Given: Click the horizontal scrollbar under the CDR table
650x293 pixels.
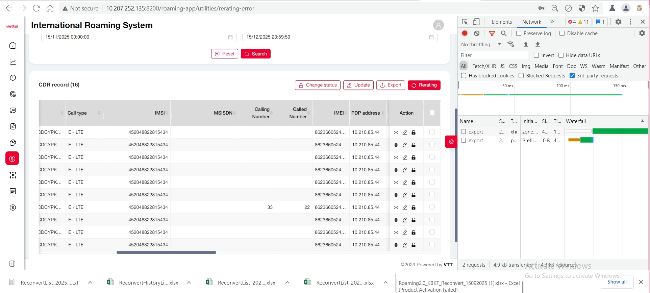Looking at the screenshot, I should (166, 252).
